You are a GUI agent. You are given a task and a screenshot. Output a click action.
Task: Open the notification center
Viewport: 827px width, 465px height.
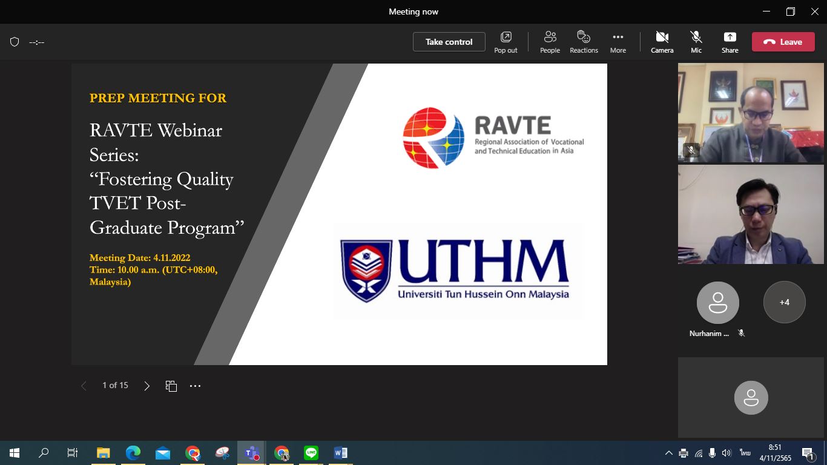click(808, 453)
